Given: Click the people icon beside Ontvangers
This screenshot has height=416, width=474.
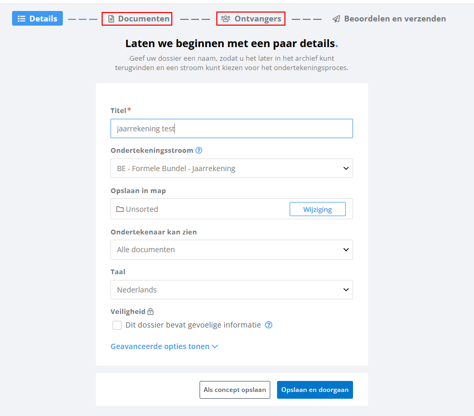Looking at the screenshot, I should pos(226,19).
